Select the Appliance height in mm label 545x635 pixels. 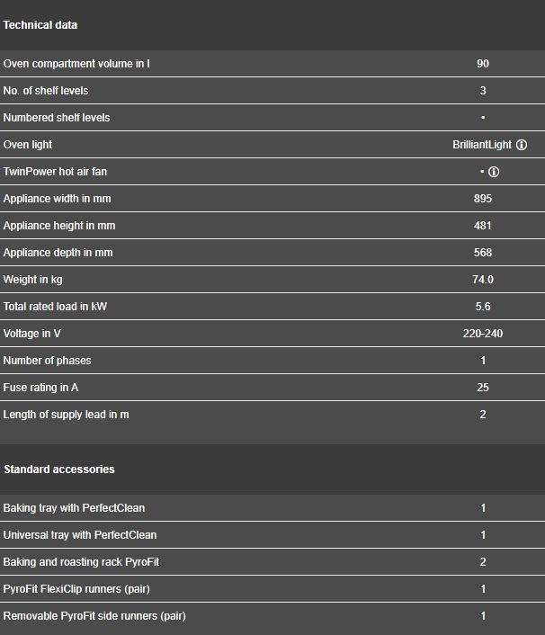59,226
